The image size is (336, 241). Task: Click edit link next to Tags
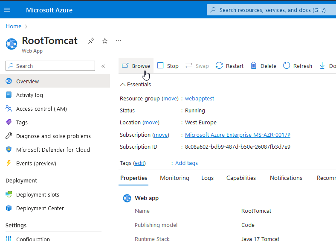[x=139, y=163]
